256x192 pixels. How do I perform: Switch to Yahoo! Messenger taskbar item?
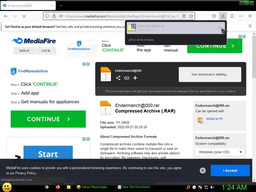click(94, 187)
